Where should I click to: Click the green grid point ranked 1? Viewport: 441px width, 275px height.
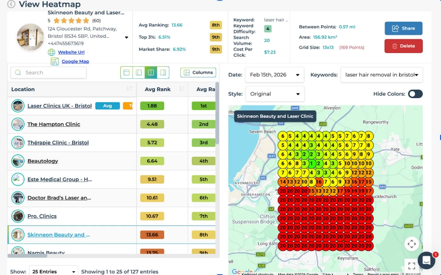311,164
